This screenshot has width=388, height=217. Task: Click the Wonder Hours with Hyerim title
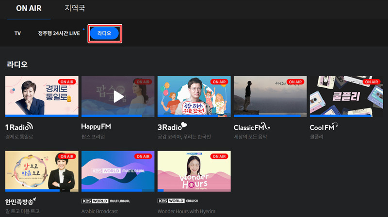pyautogui.click(x=186, y=211)
